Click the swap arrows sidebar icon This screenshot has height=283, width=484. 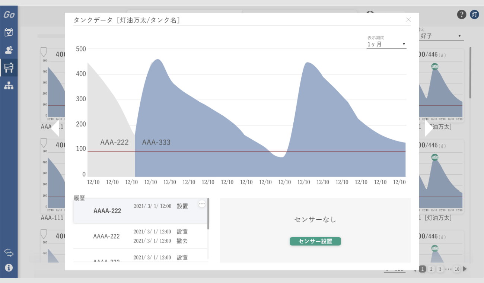click(9, 253)
